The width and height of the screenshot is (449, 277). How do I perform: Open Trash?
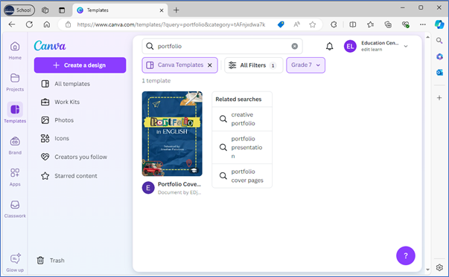click(x=51, y=261)
